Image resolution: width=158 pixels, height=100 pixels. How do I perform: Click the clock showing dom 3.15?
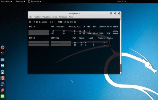(x=121, y=2)
